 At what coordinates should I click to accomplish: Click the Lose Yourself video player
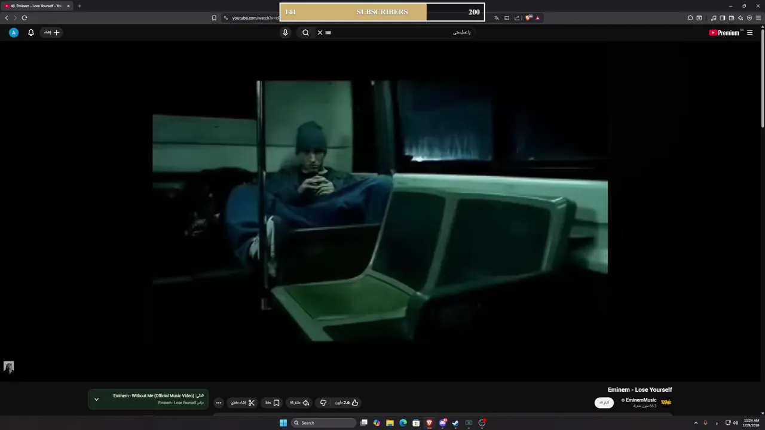[x=380, y=210]
